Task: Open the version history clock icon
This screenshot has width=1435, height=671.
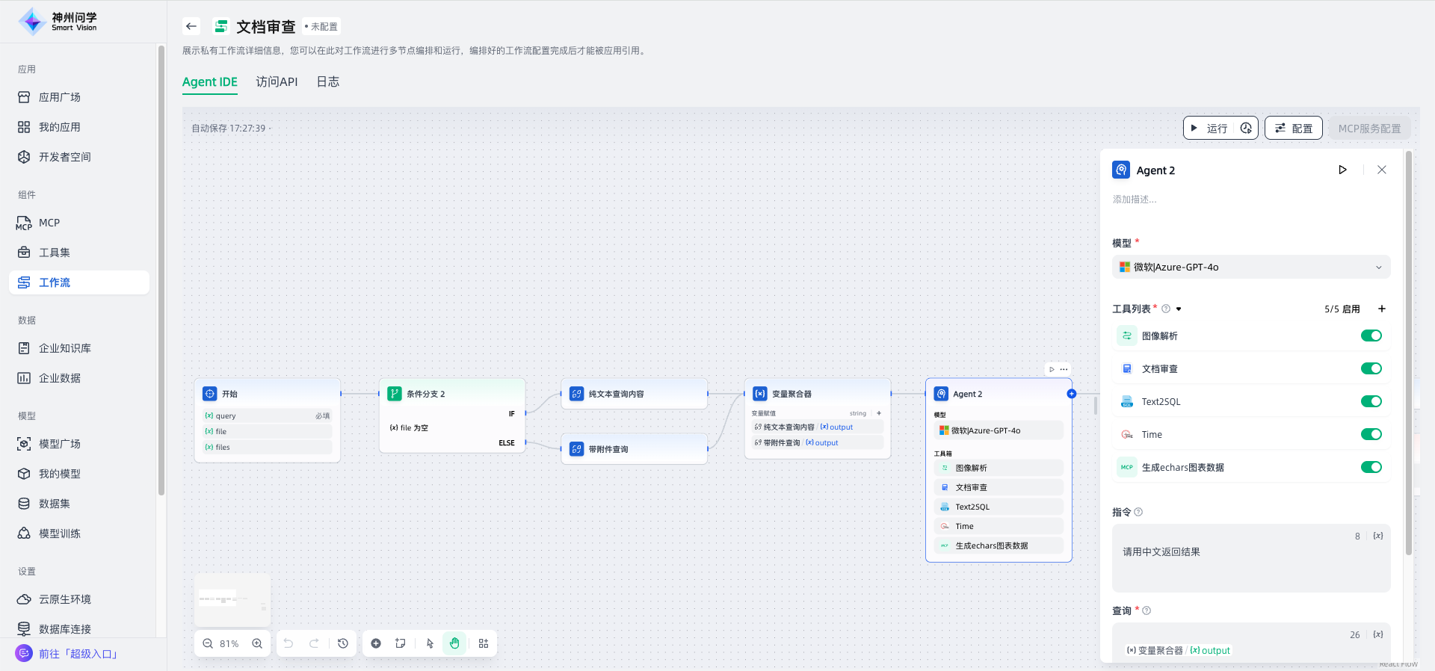Action: (x=343, y=643)
